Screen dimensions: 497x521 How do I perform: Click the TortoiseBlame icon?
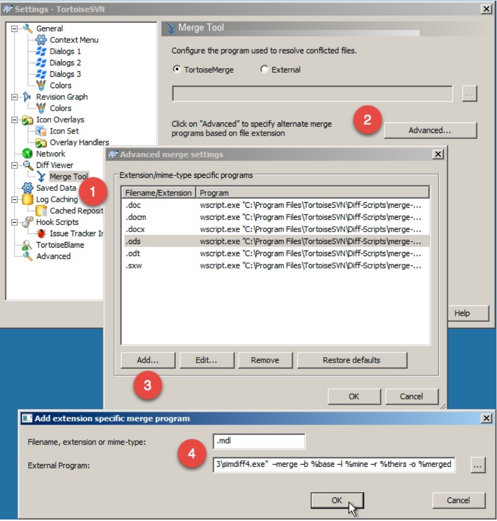pos(27,245)
